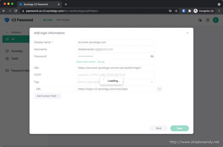Open the app grid launcher icon

coord(208,20)
